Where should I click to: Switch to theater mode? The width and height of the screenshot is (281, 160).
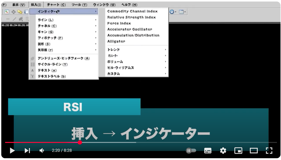tap(254, 151)
